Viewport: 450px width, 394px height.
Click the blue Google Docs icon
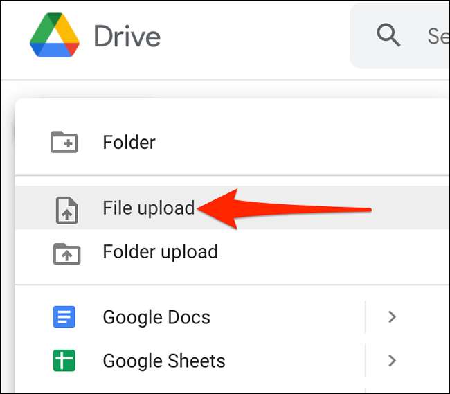pyautogui.click(x=64, y=317)
